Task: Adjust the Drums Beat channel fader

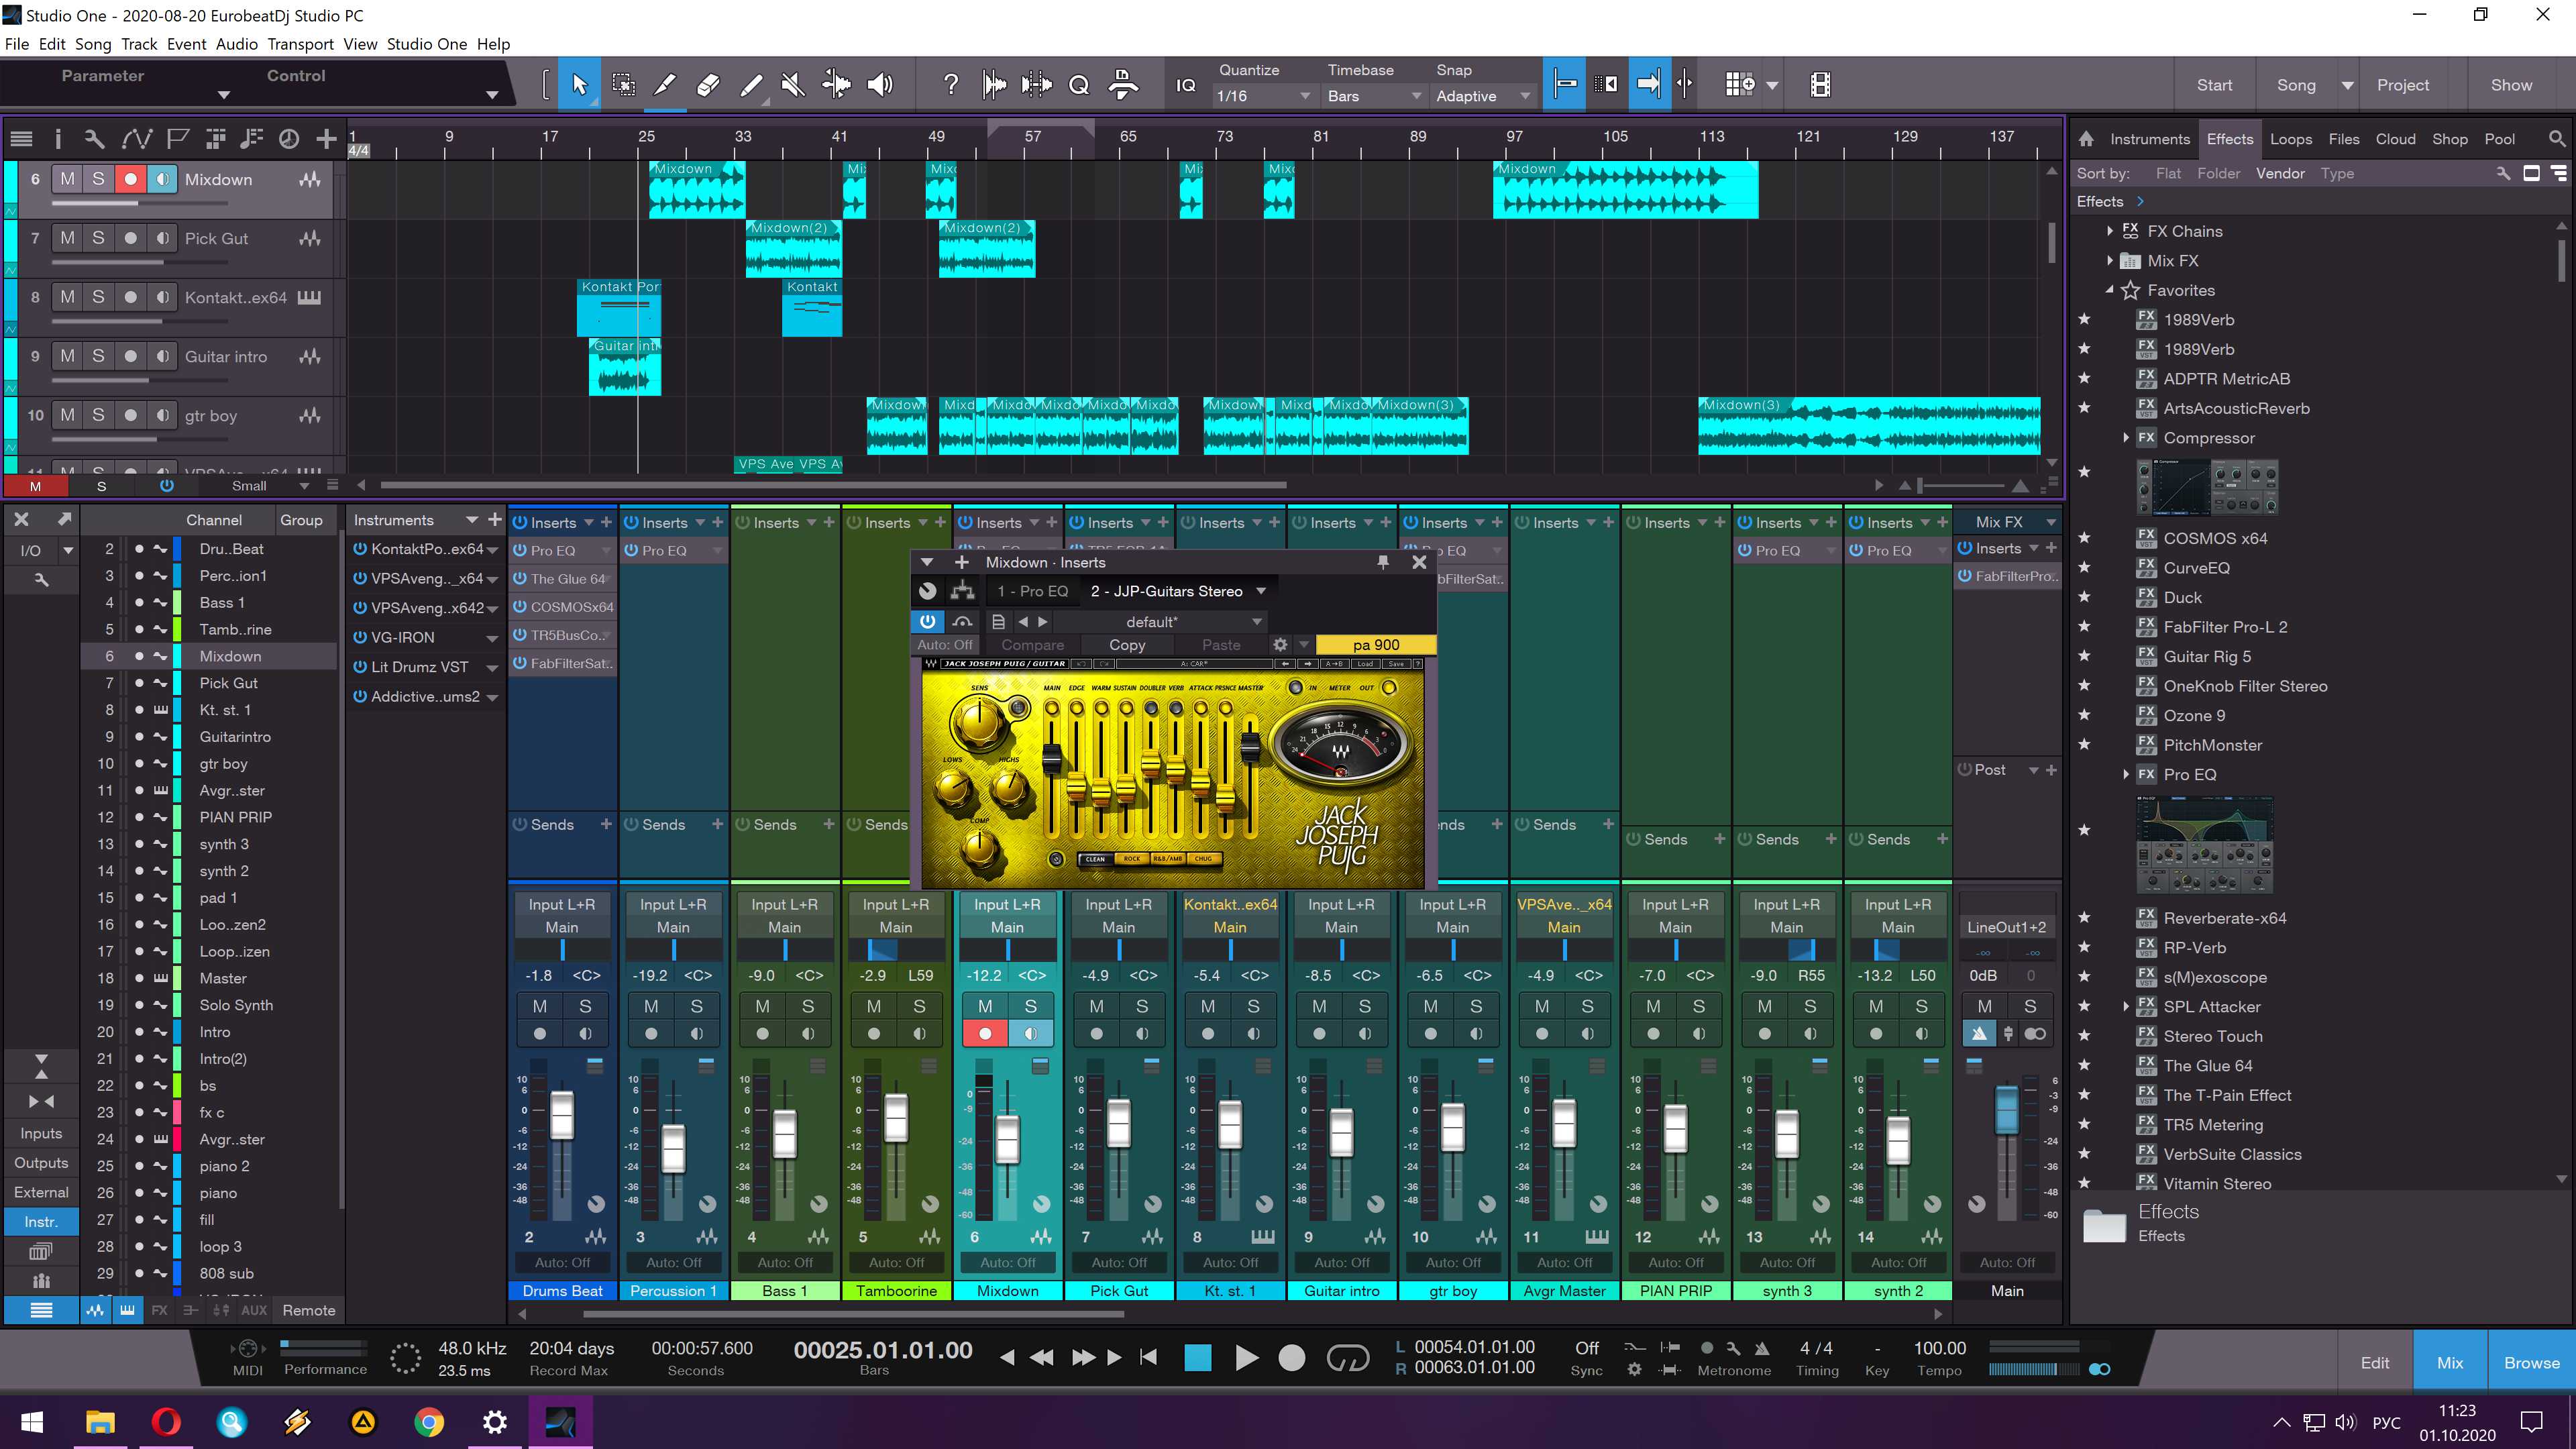Action: [562, 1115]
